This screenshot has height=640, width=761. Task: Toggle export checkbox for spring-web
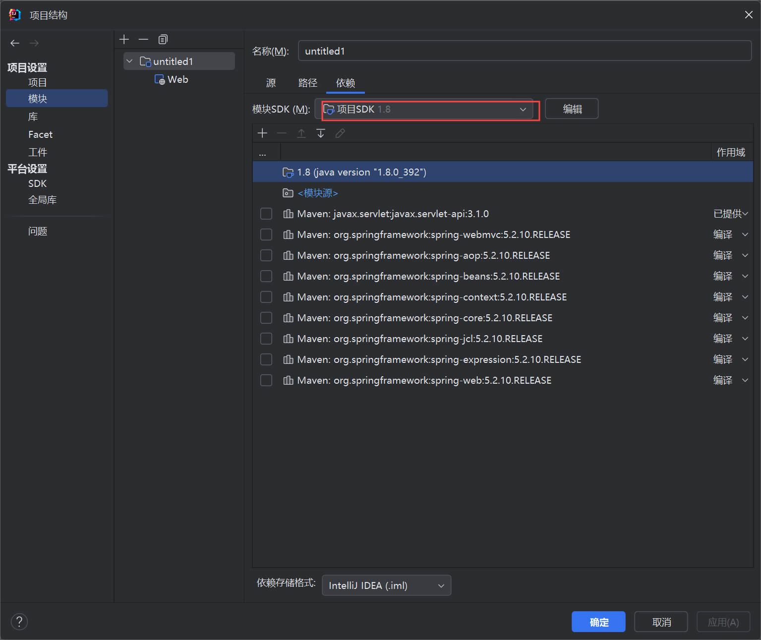266,380
